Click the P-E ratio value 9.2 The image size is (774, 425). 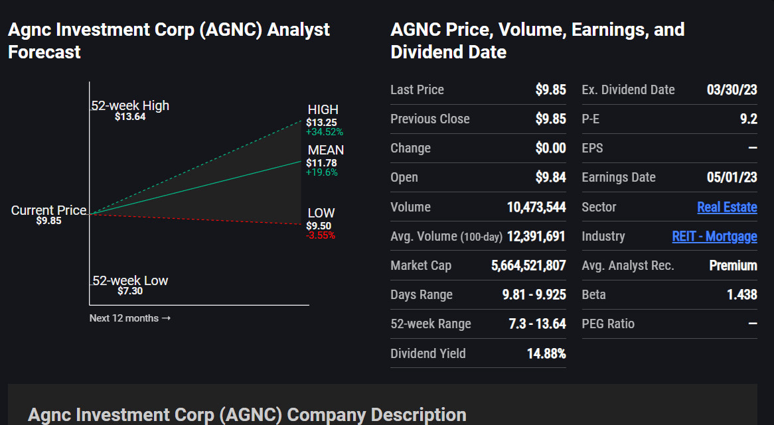pyautogui.click(x=748, y=119)
